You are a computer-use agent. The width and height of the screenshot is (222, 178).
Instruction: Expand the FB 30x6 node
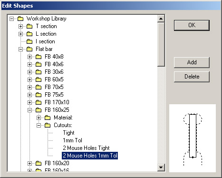tap(29, 72)
